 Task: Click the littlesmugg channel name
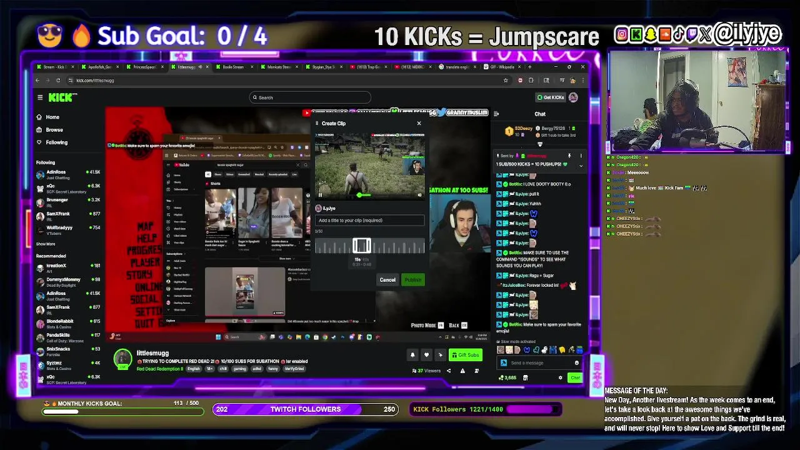[152, 353]
